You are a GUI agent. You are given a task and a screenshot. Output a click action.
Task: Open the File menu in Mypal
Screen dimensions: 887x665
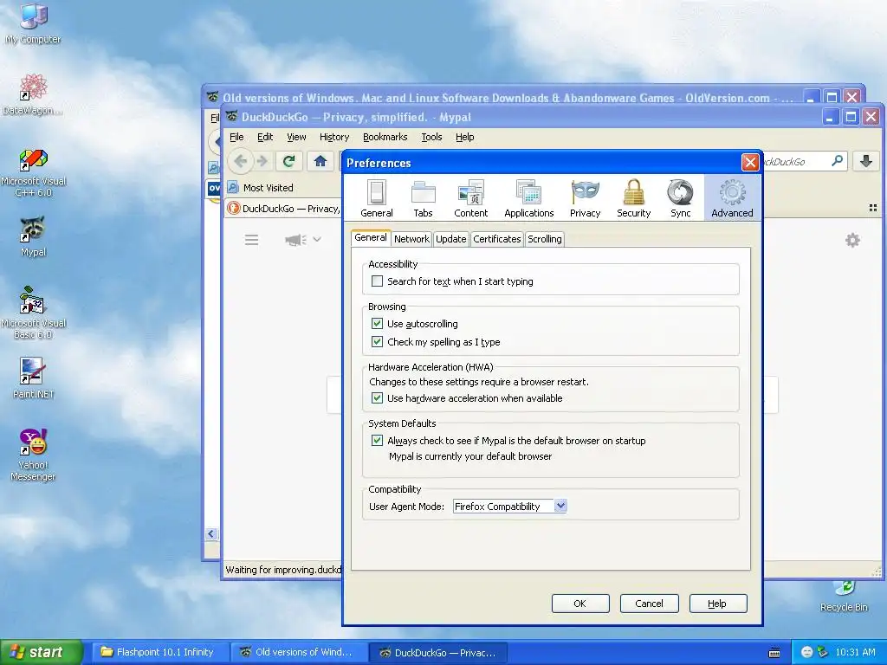click(x=236, y=137)
